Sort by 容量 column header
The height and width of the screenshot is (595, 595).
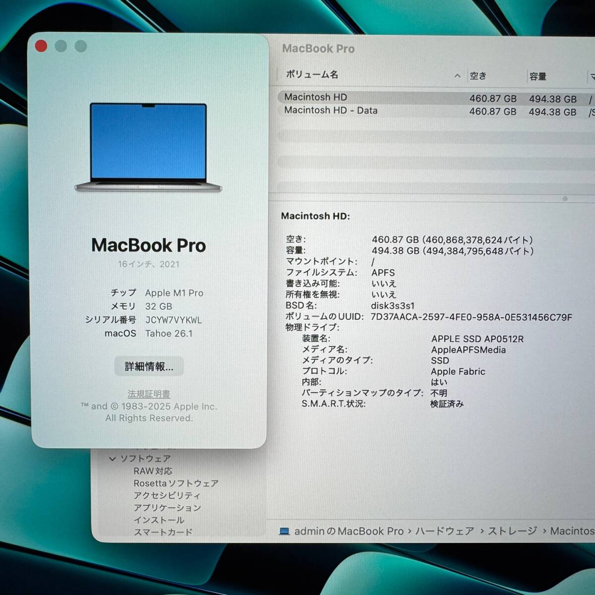coord(537,76)
